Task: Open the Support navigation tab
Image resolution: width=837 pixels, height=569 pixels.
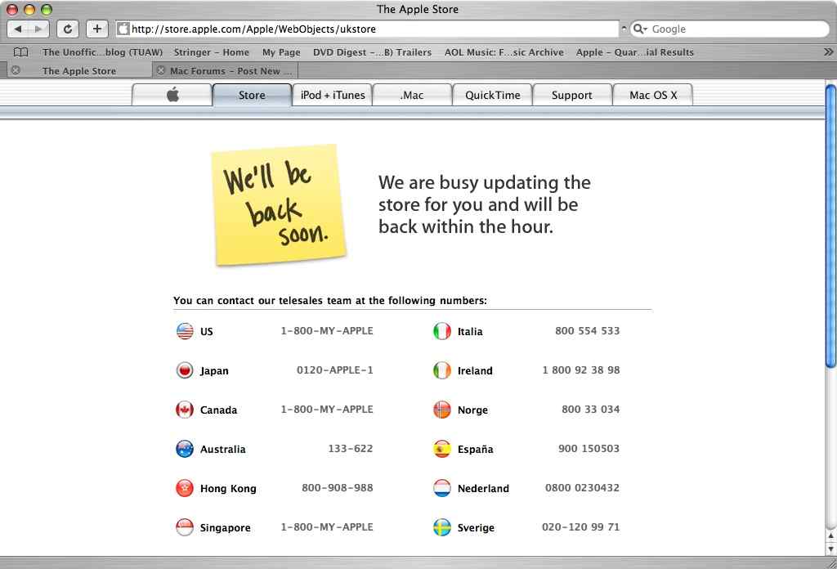Action: (x=572, y=95)
